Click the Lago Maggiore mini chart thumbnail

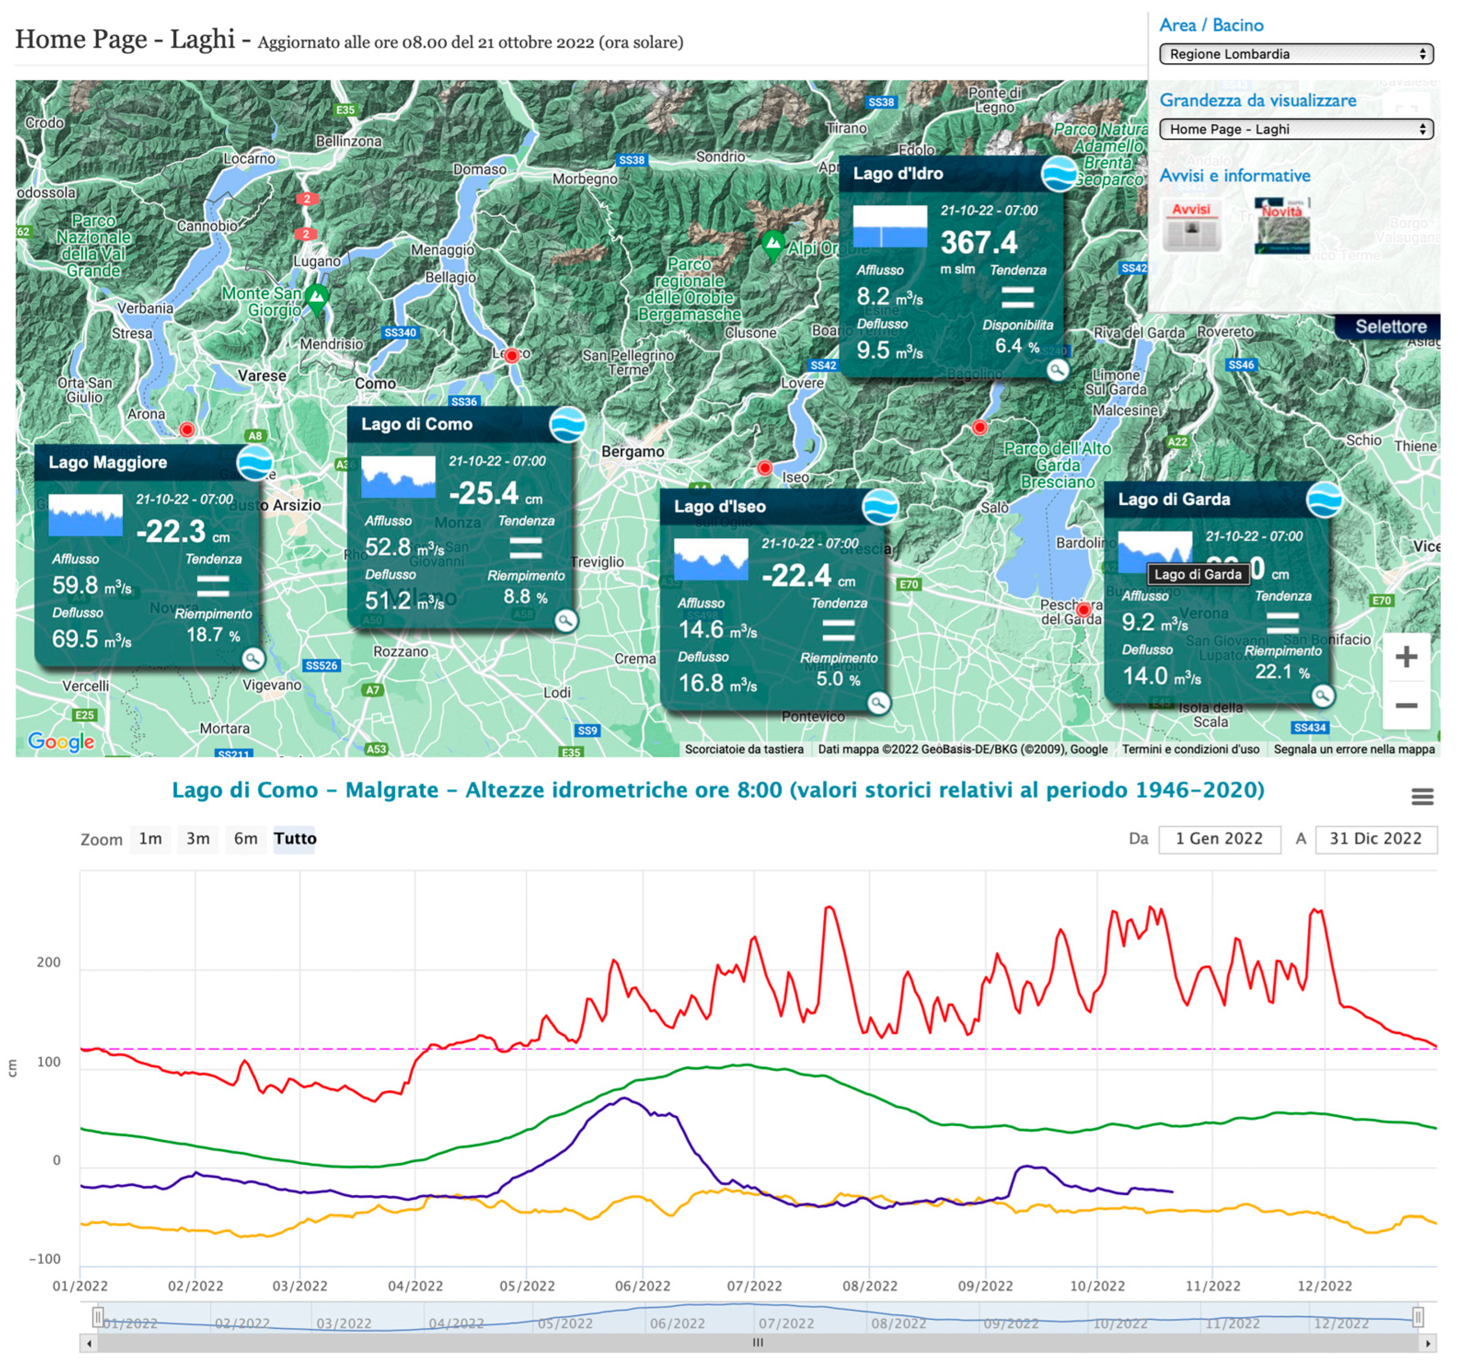[x=86, y=516]
